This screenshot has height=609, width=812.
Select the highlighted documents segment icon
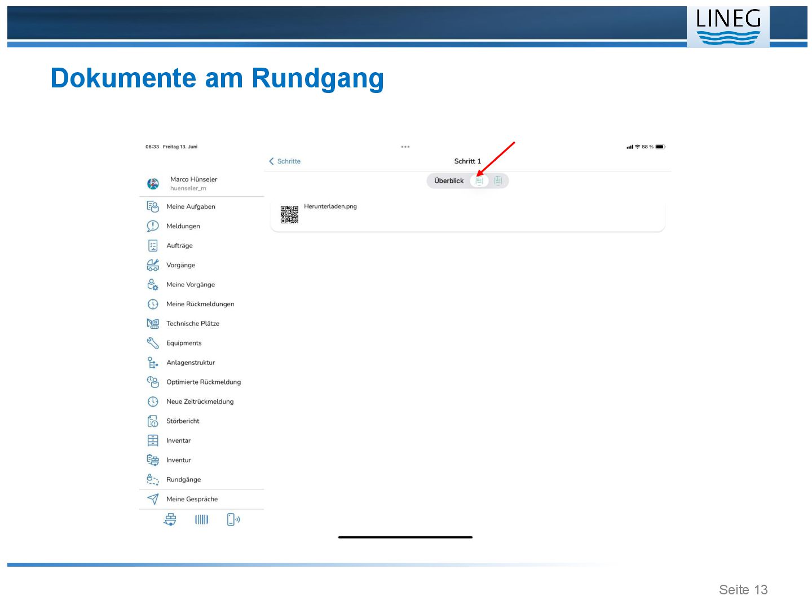[x=479, y=180]
